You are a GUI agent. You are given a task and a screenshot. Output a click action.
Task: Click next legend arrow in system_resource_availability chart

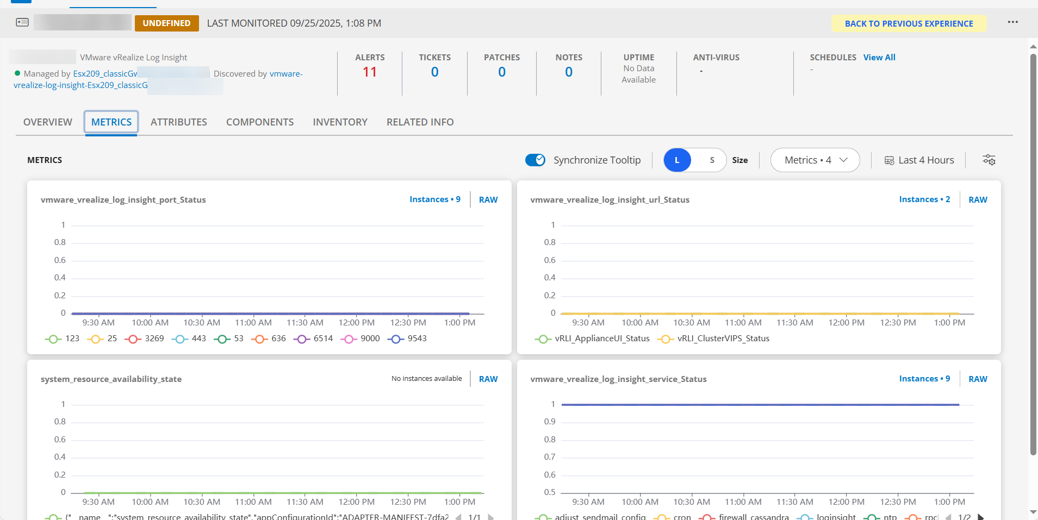(x=490, y=517)
